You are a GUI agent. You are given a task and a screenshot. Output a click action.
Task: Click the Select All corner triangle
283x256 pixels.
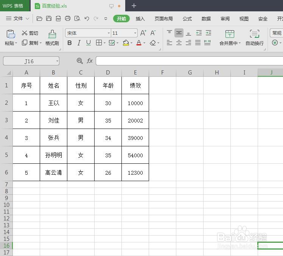point(9,73)
